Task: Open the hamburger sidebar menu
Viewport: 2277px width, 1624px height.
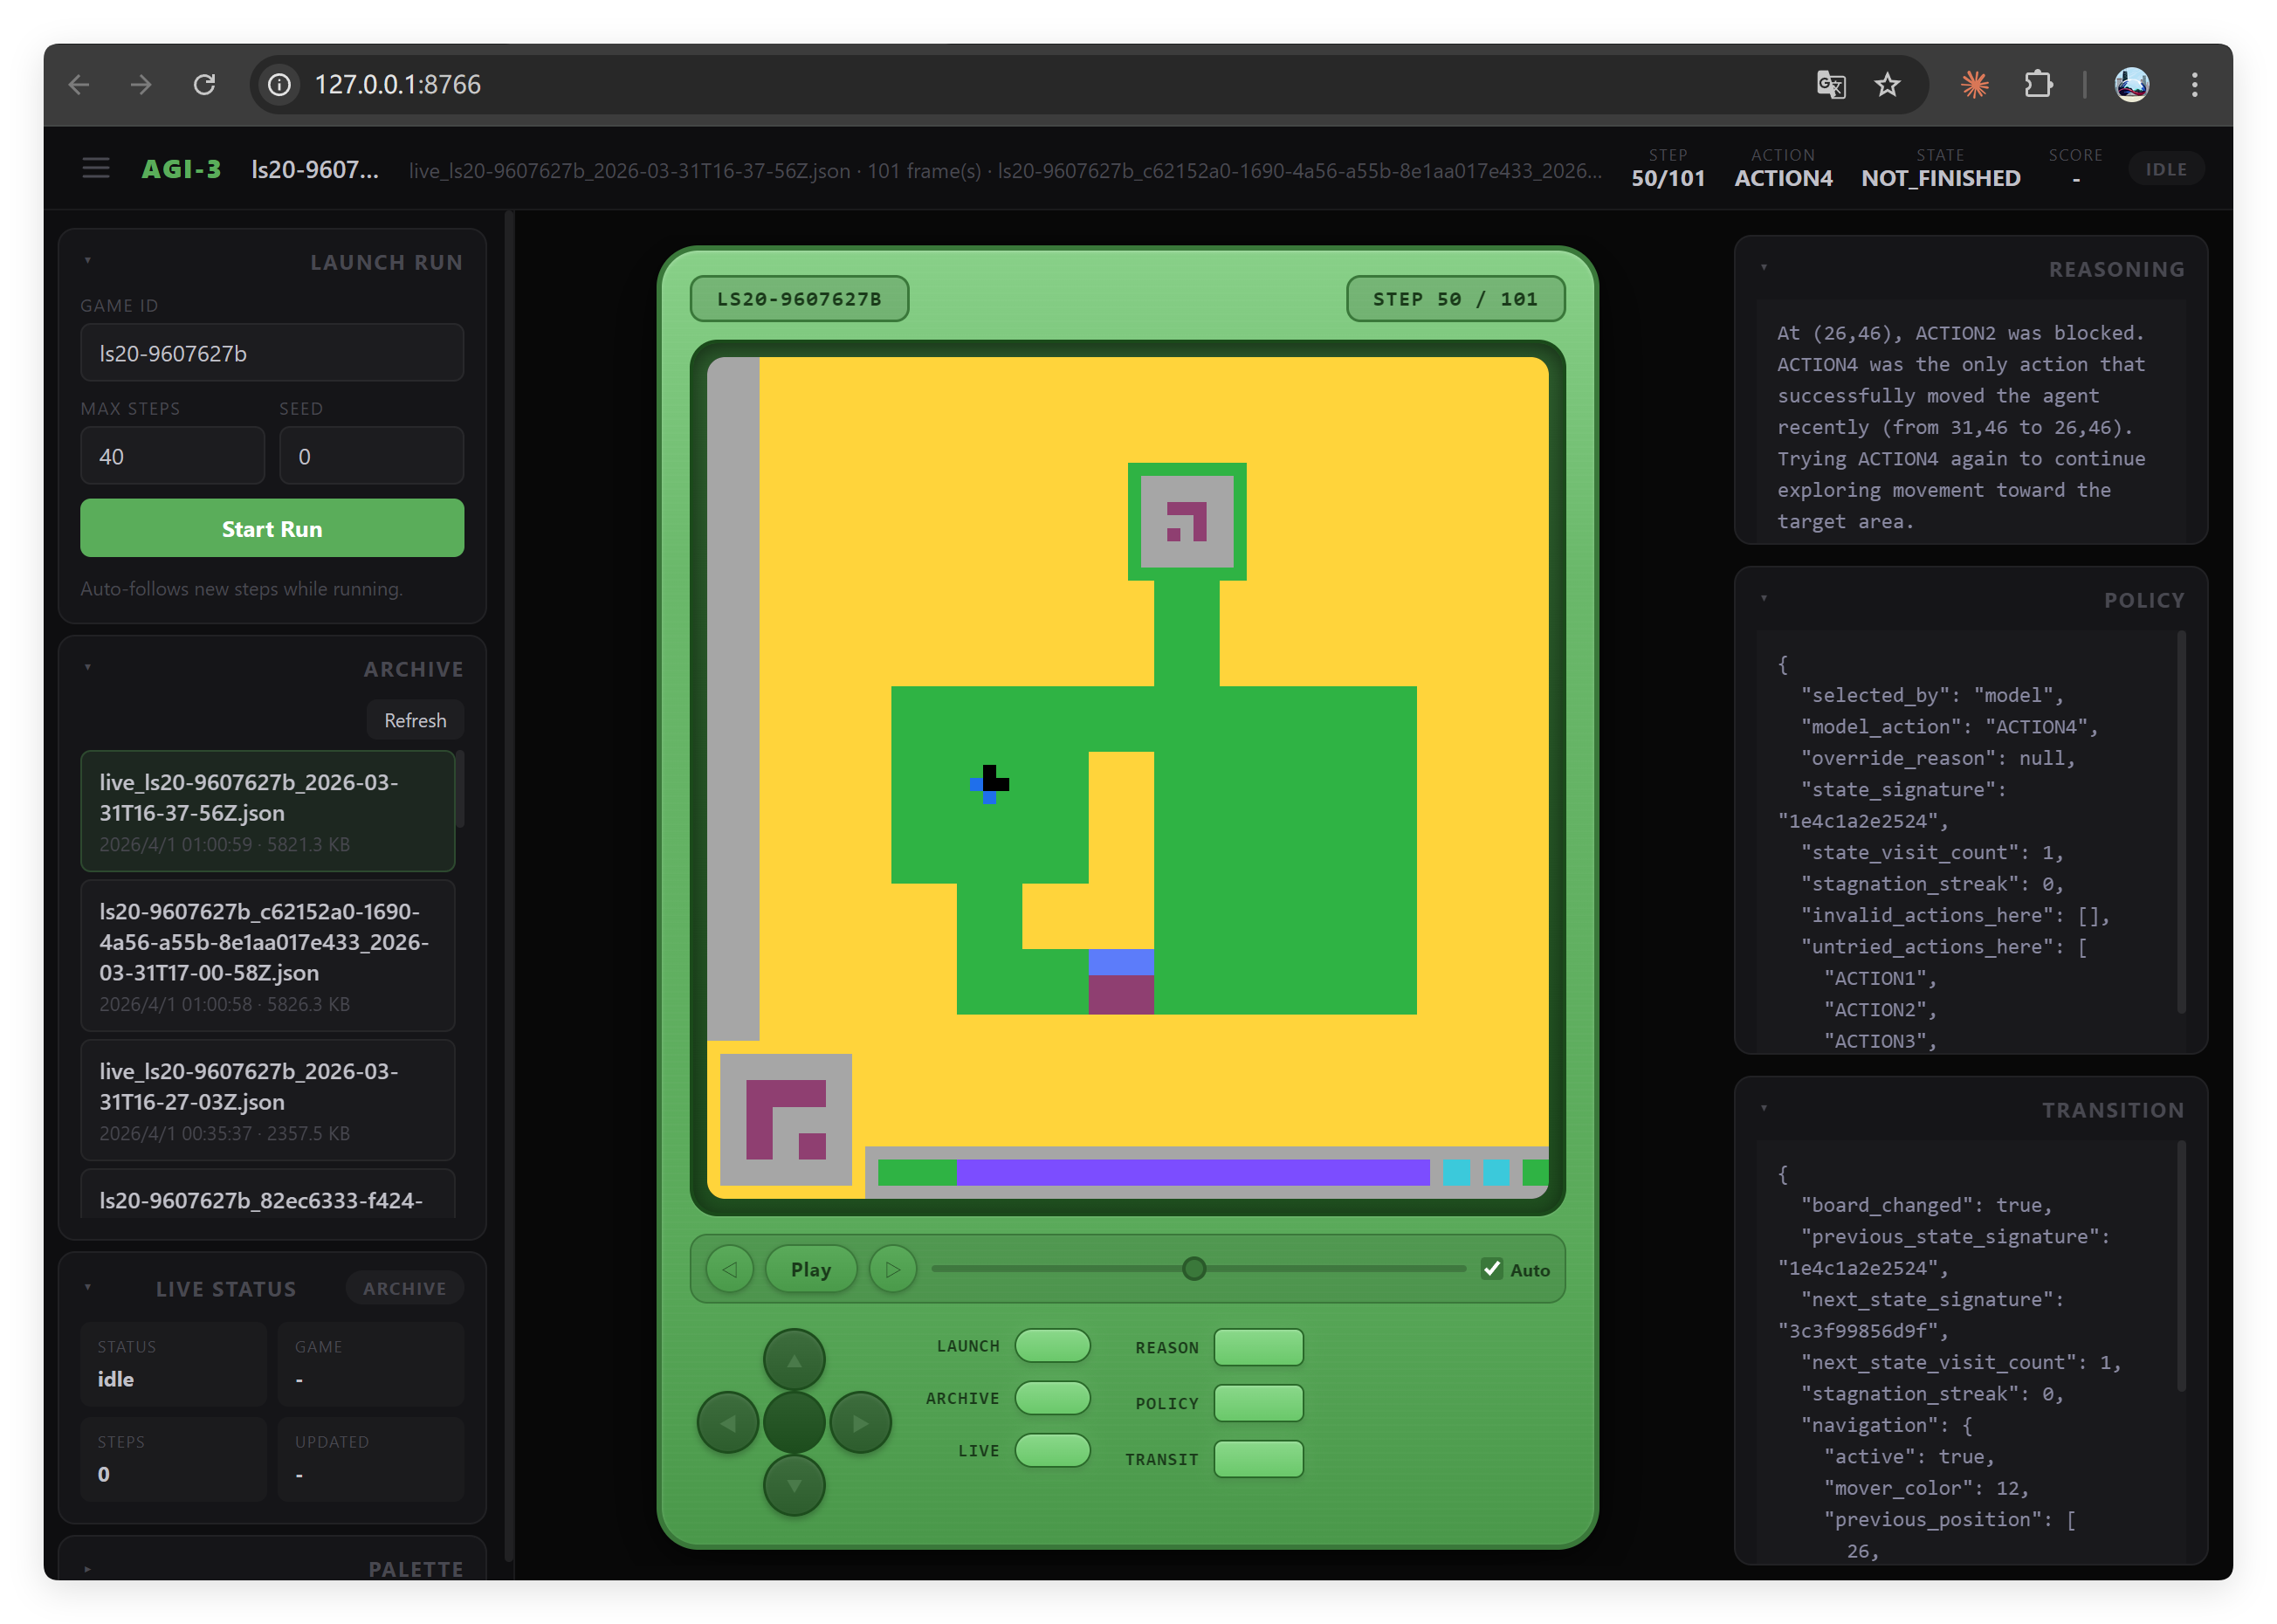Action: click(96, 168)
